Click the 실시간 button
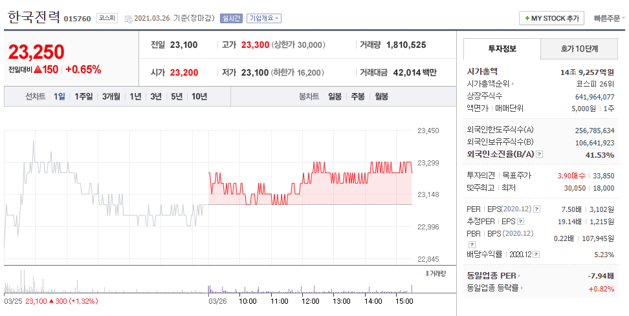The image size is (629, 316). point(231,19)
